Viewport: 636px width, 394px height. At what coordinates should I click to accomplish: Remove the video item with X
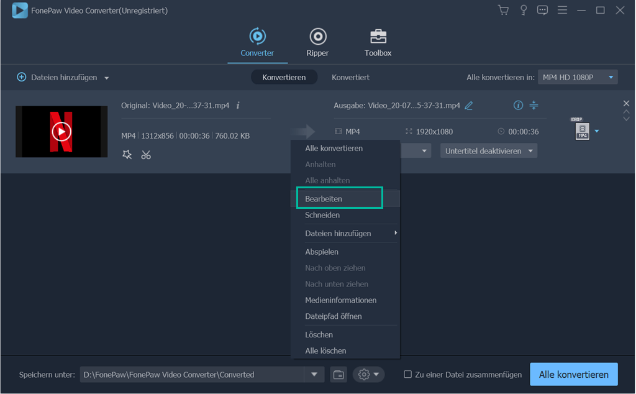coord(626,103)
